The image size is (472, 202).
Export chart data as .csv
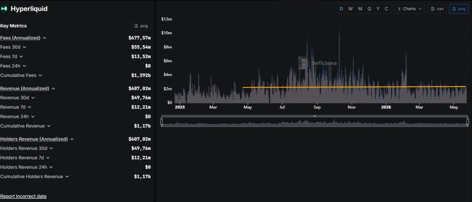437,9
